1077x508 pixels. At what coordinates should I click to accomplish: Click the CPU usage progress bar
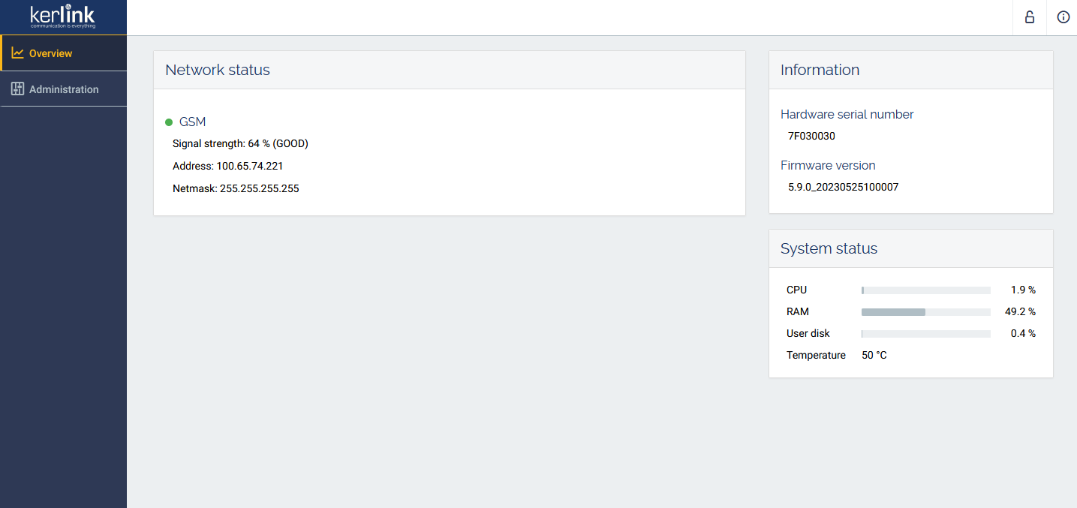coord(925,290)
